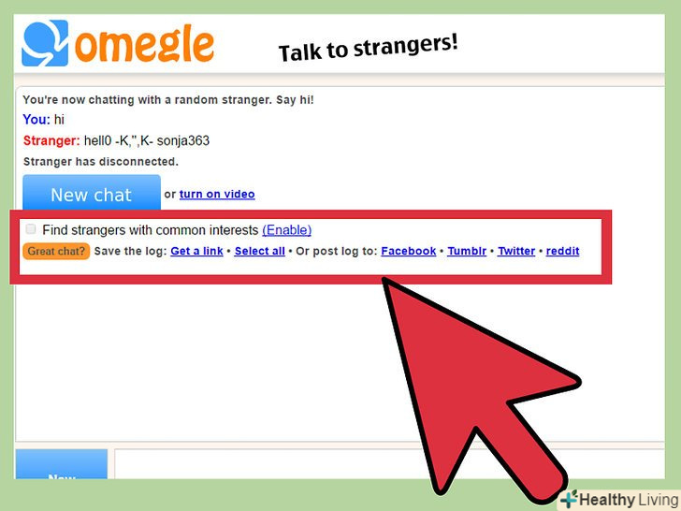The image size is (681, 511).
Task: Click the Omegle speech bubble logo icon
Action: tap(45, 43)
